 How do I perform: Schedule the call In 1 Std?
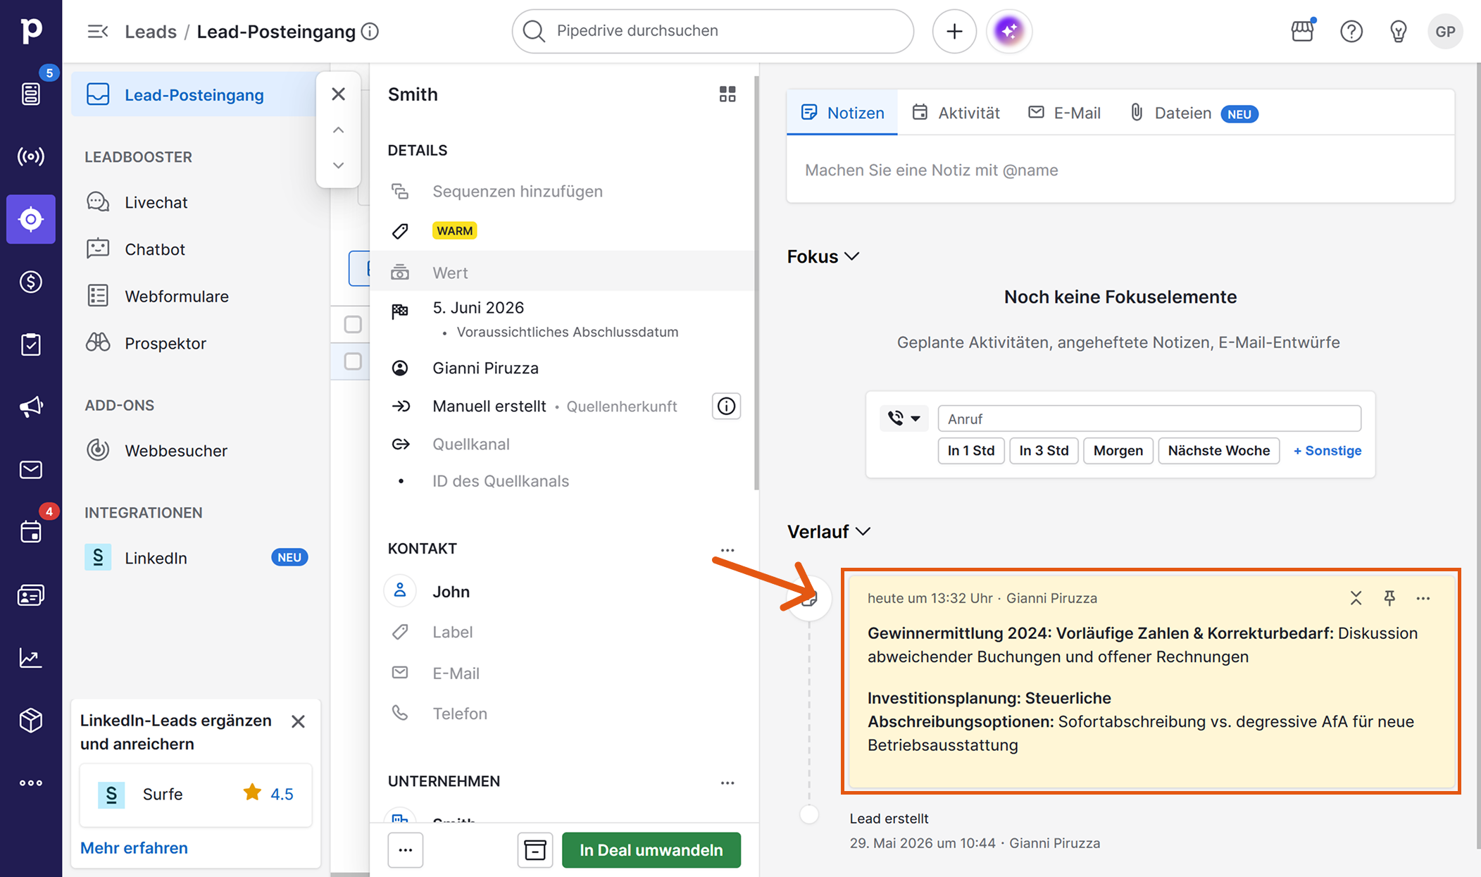pos(971,450)
